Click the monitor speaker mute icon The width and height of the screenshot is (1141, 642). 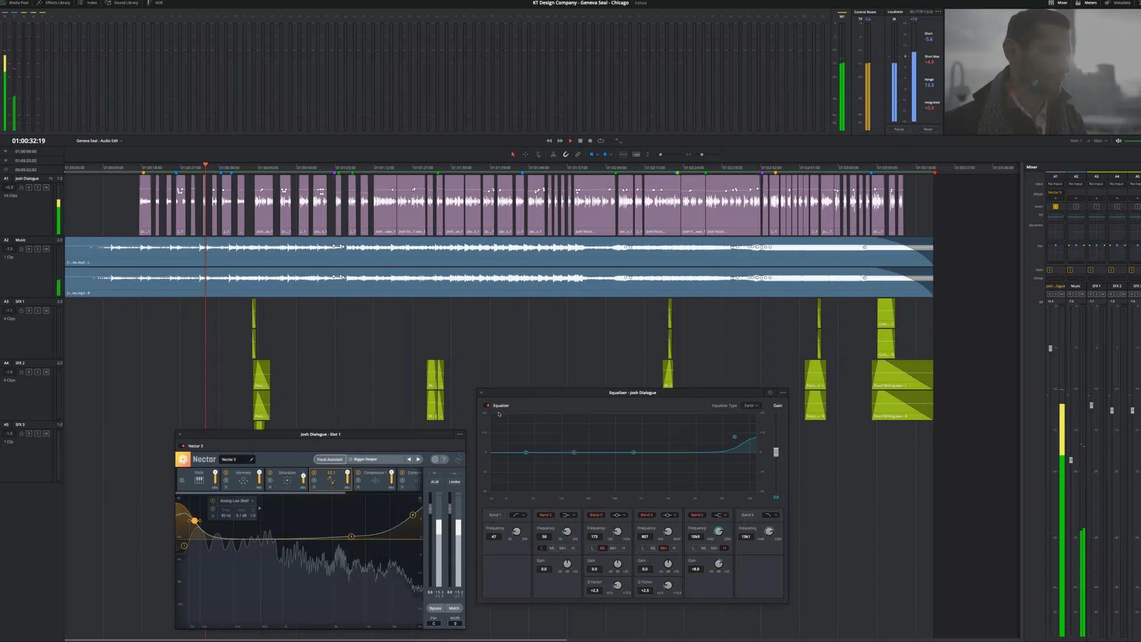(1118, 140)
